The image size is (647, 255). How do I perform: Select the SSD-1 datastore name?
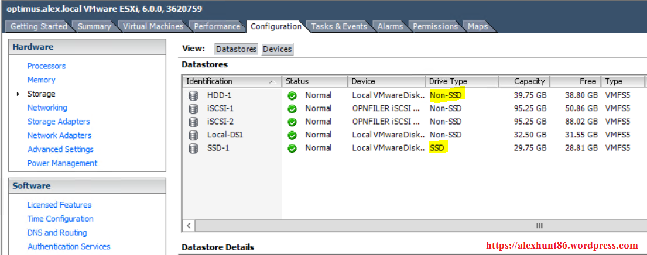[x=218, y=149]
